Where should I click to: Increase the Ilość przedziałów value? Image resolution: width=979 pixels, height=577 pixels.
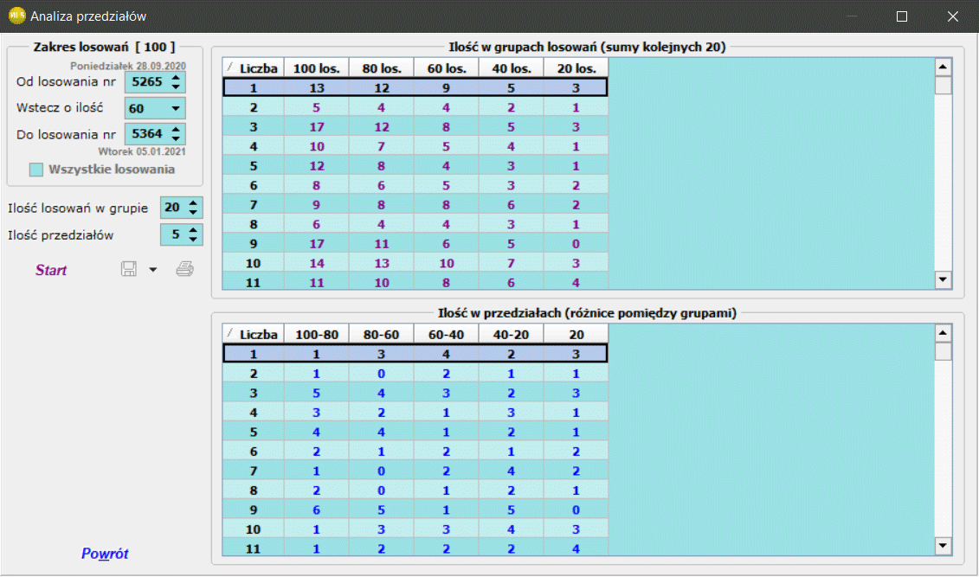click(x=193, y=230)
